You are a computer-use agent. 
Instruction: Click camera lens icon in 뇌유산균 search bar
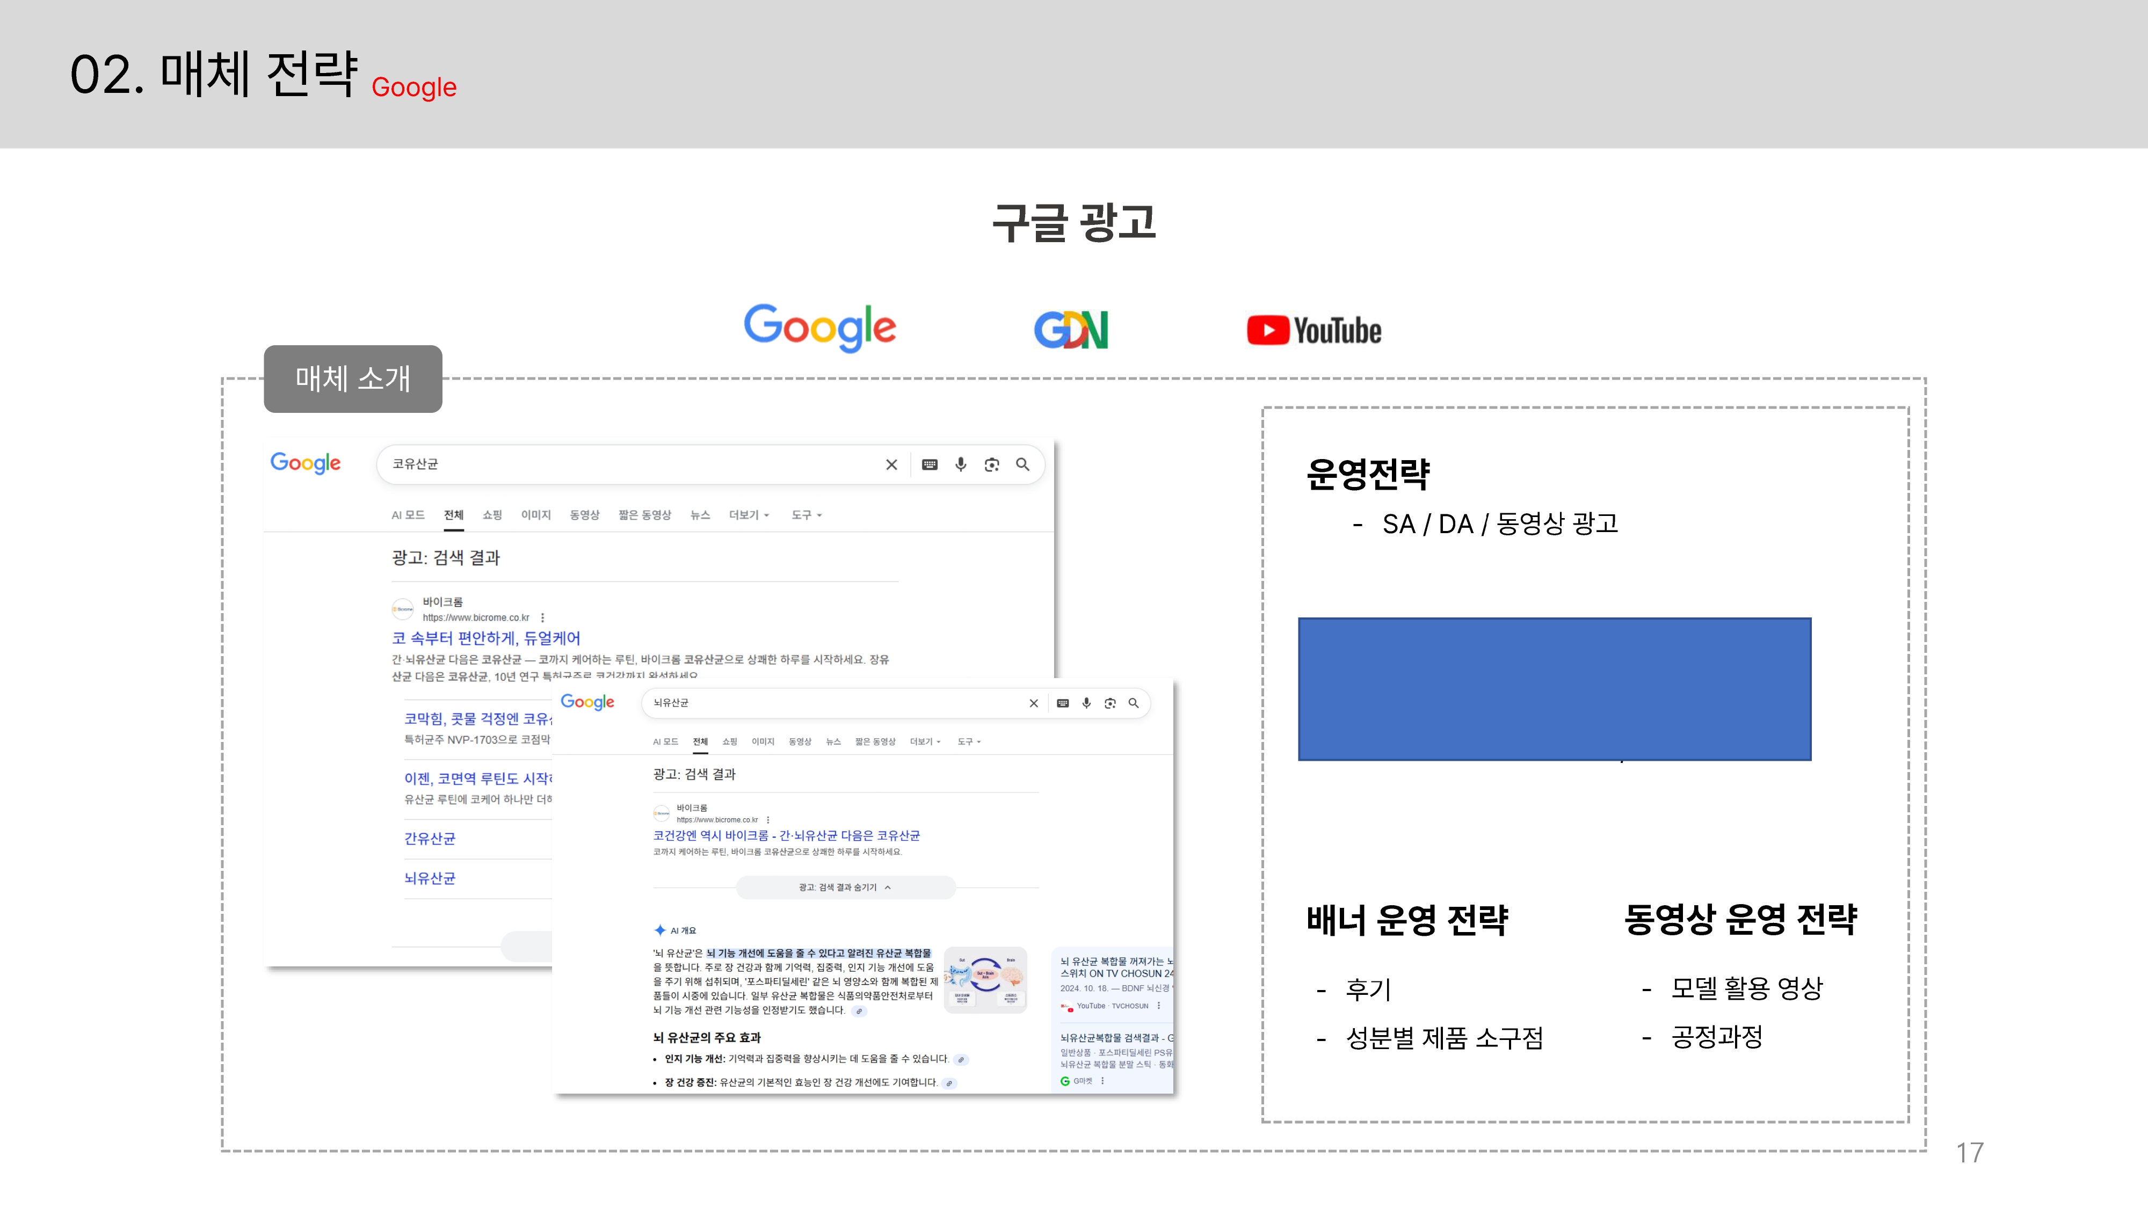point(1110,703)
